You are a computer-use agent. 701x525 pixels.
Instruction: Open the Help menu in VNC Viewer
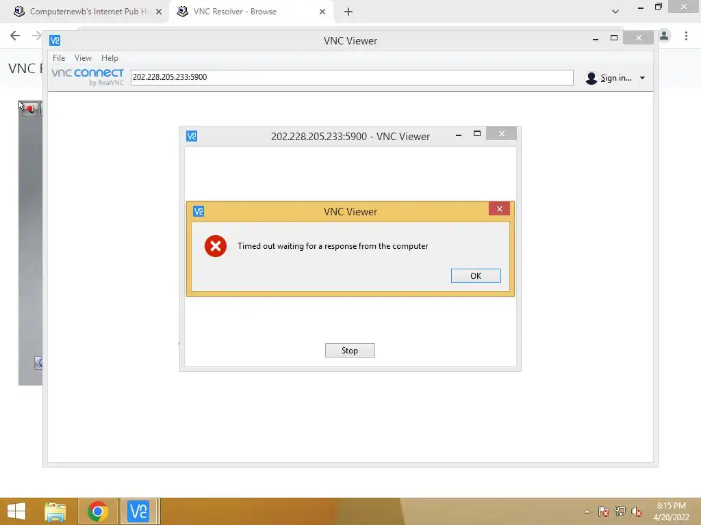pos(110,58)
